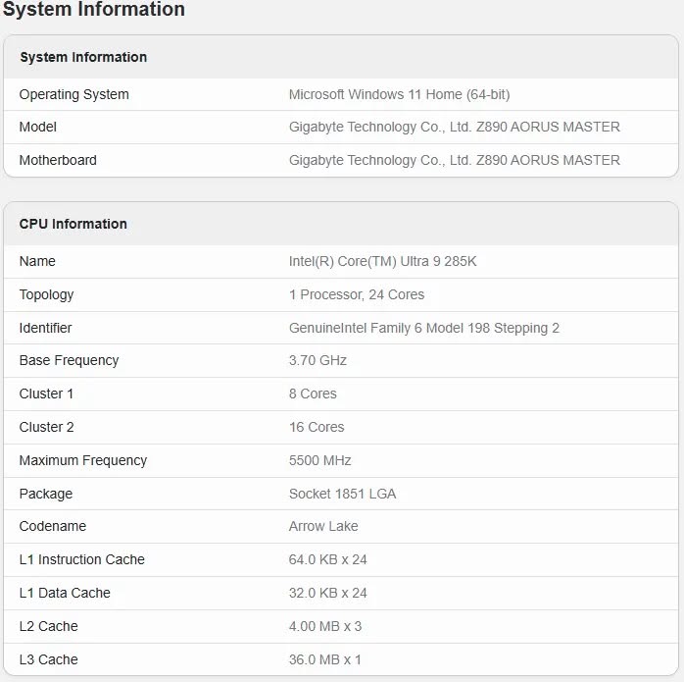Click the CPU Information table header
The width and height of the screenshot is (684, 682).
tap(73, 224)
